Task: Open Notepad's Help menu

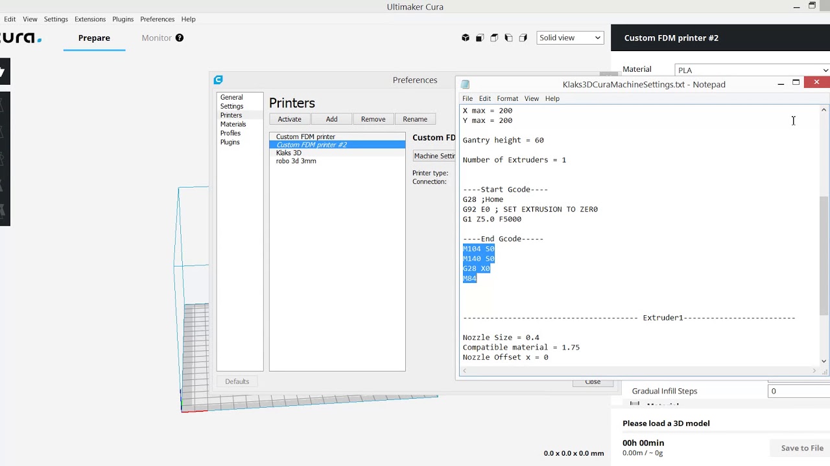Action: [552, 98]
